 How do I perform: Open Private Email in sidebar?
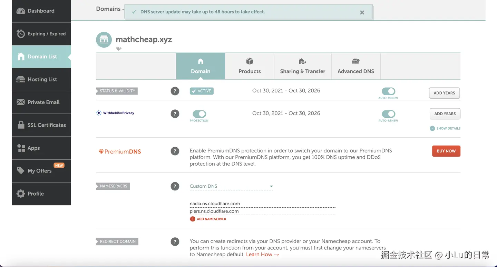tap(41, 102)
